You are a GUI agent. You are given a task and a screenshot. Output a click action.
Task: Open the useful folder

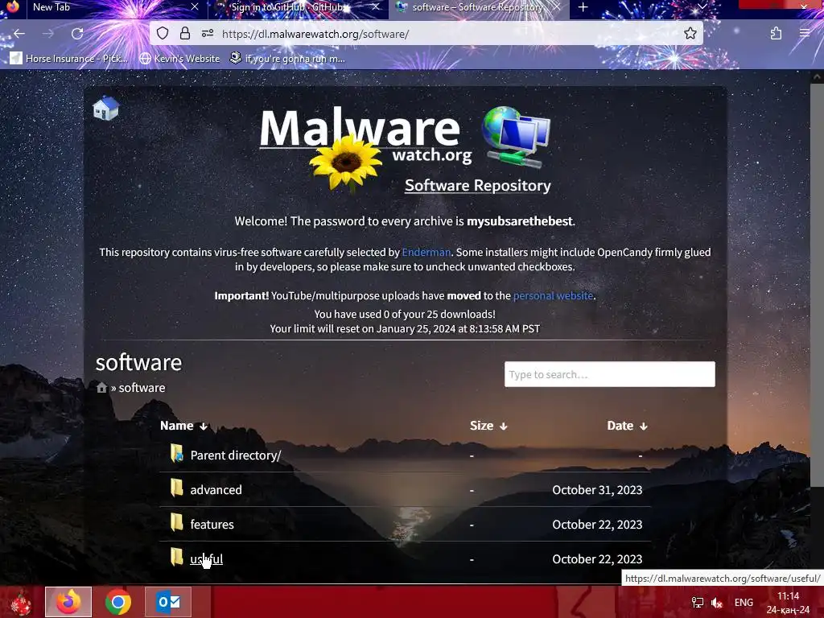pos(207,559)
